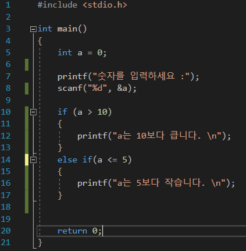Click line number 7 in gutter

8,76
